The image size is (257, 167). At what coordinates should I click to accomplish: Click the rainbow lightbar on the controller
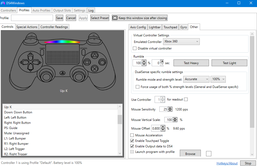tap(62, 42)
